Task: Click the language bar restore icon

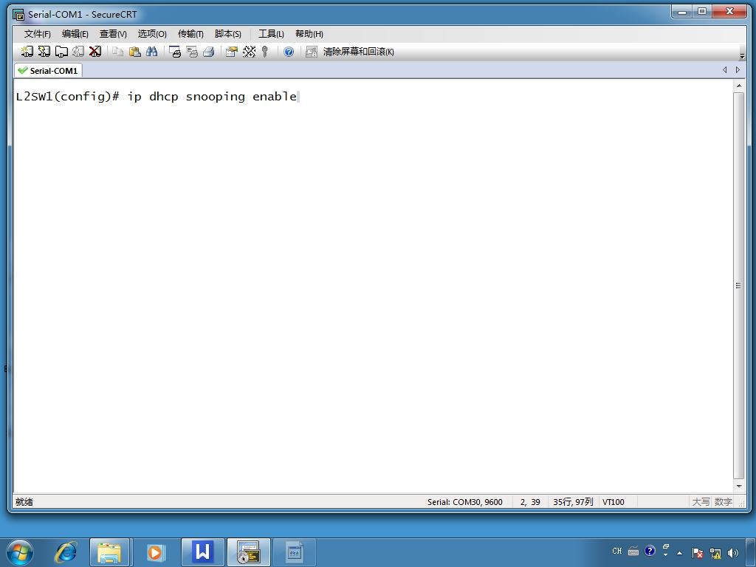Action: point(666,547)
